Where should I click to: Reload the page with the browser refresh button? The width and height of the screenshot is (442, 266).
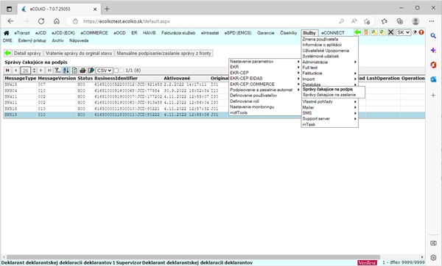(x=41, y=21)
